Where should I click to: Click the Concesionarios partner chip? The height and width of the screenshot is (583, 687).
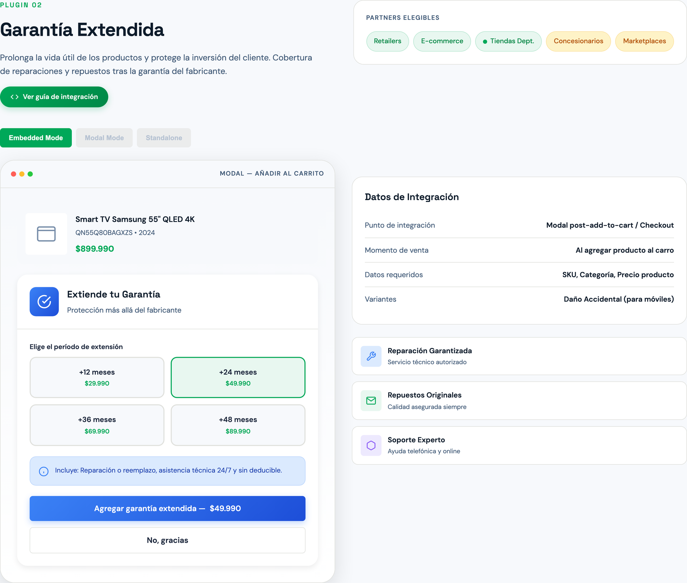(578, 41)
